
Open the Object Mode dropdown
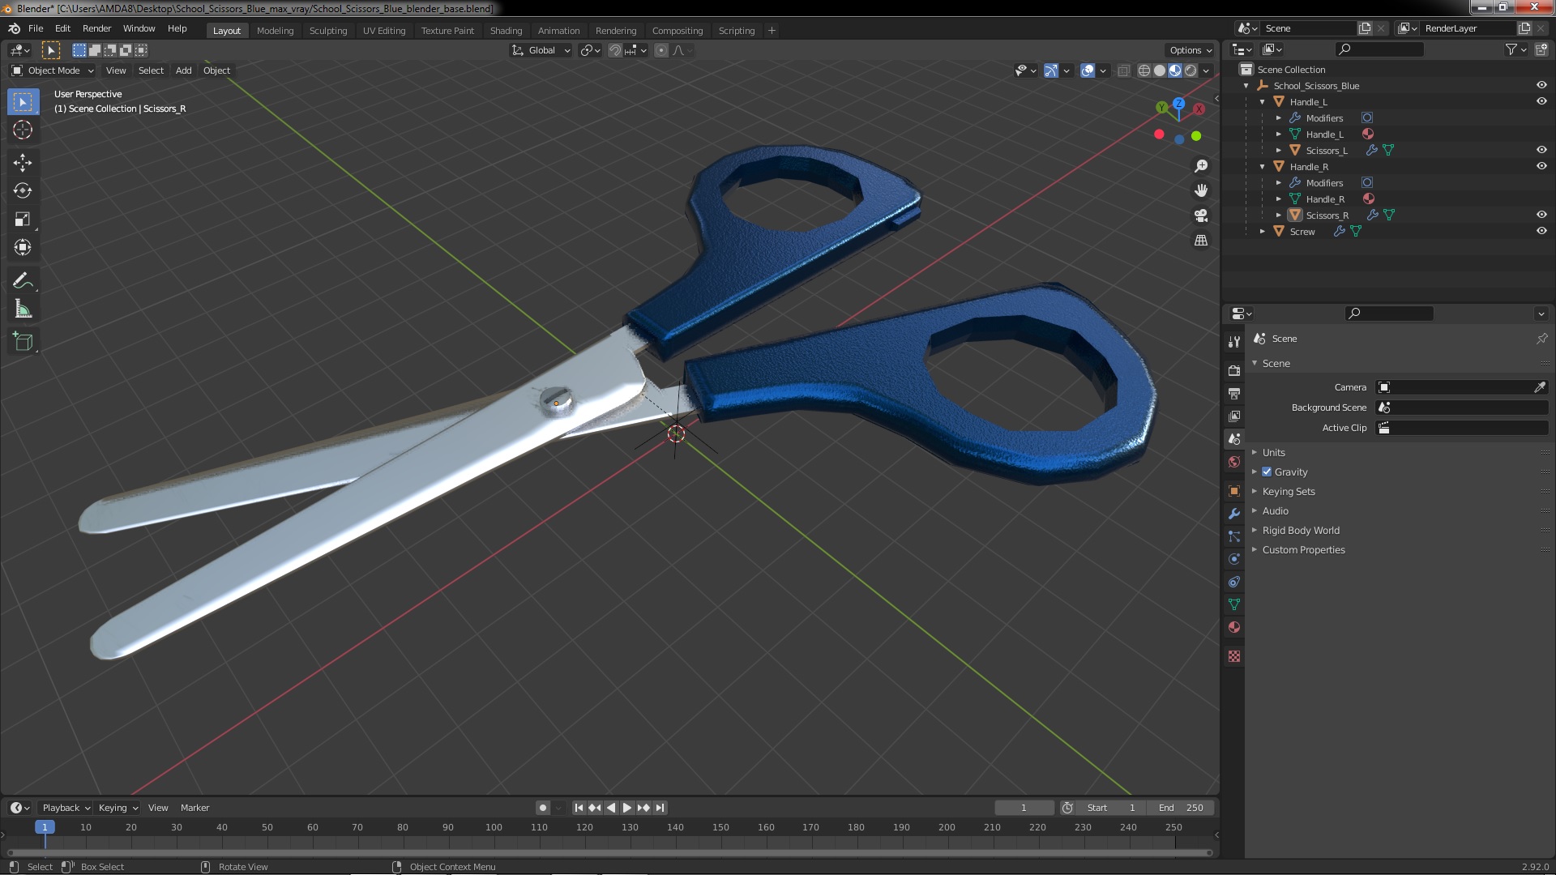(x=53, y=70)
